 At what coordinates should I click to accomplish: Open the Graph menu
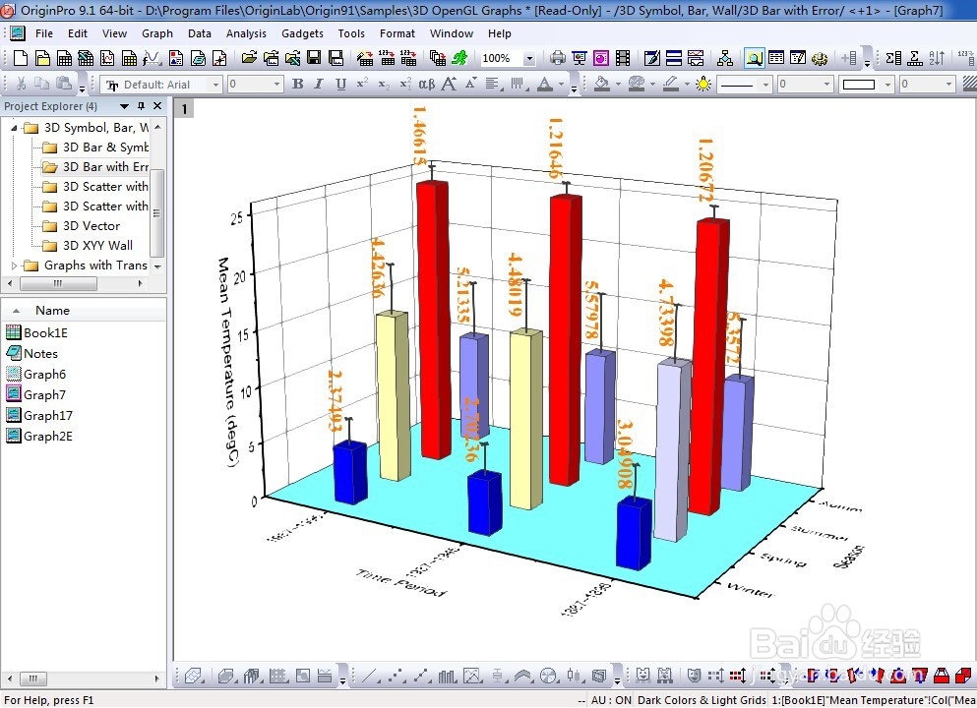click(157, 33)
